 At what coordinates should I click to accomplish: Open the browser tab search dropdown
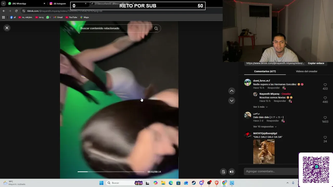pyautogui.click(x=3, y=4)
